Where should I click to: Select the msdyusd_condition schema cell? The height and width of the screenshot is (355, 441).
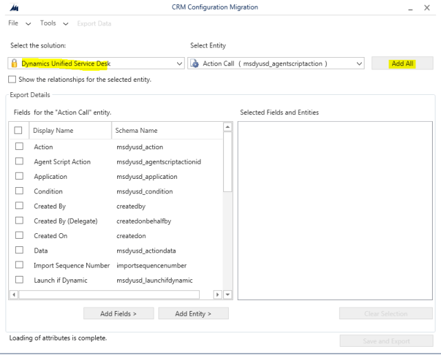click(x=145, y=191)
